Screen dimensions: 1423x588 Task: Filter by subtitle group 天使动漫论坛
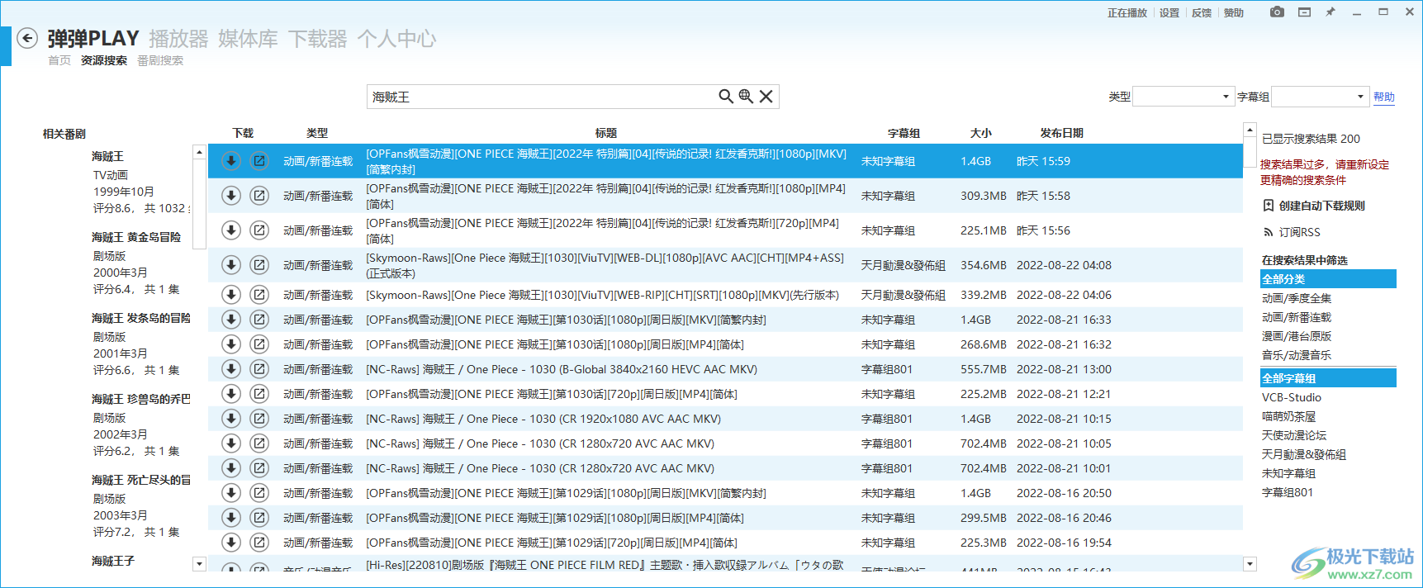pyautogui.click(x=1329, y=435)
